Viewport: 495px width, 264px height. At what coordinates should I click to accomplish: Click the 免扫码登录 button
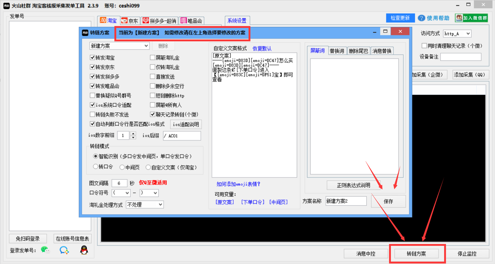(x=28, y=238)
